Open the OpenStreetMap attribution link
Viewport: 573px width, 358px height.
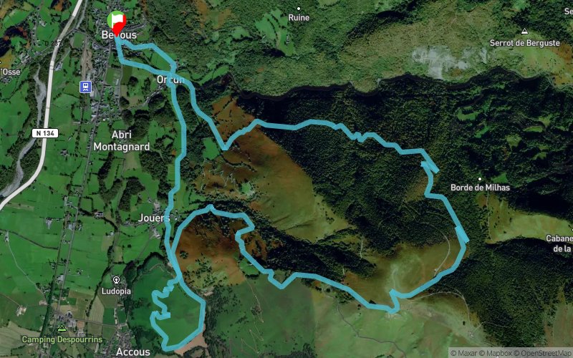(x=542, y=353)
